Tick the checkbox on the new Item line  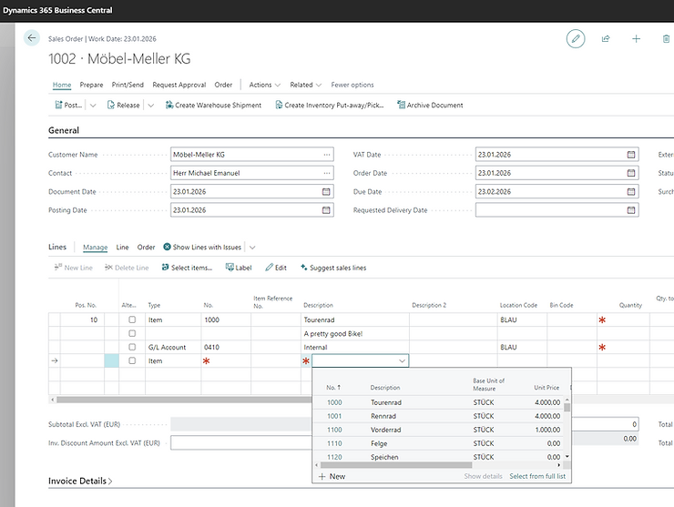pos(132,361)
